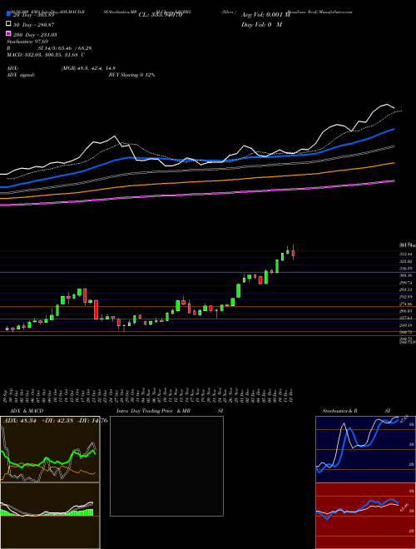Click the 274.46 price axis label
The image size is (416, 549).
point(406,304)
